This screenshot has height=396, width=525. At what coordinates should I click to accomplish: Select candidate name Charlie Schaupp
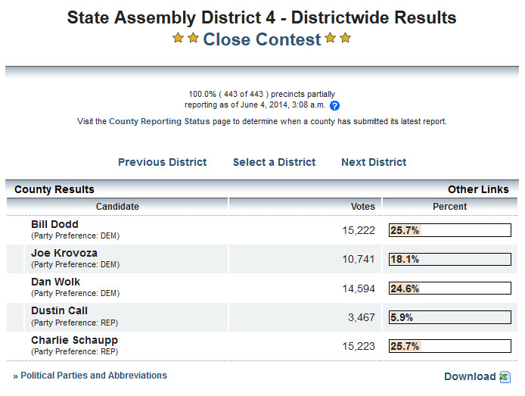coord(74,340)
